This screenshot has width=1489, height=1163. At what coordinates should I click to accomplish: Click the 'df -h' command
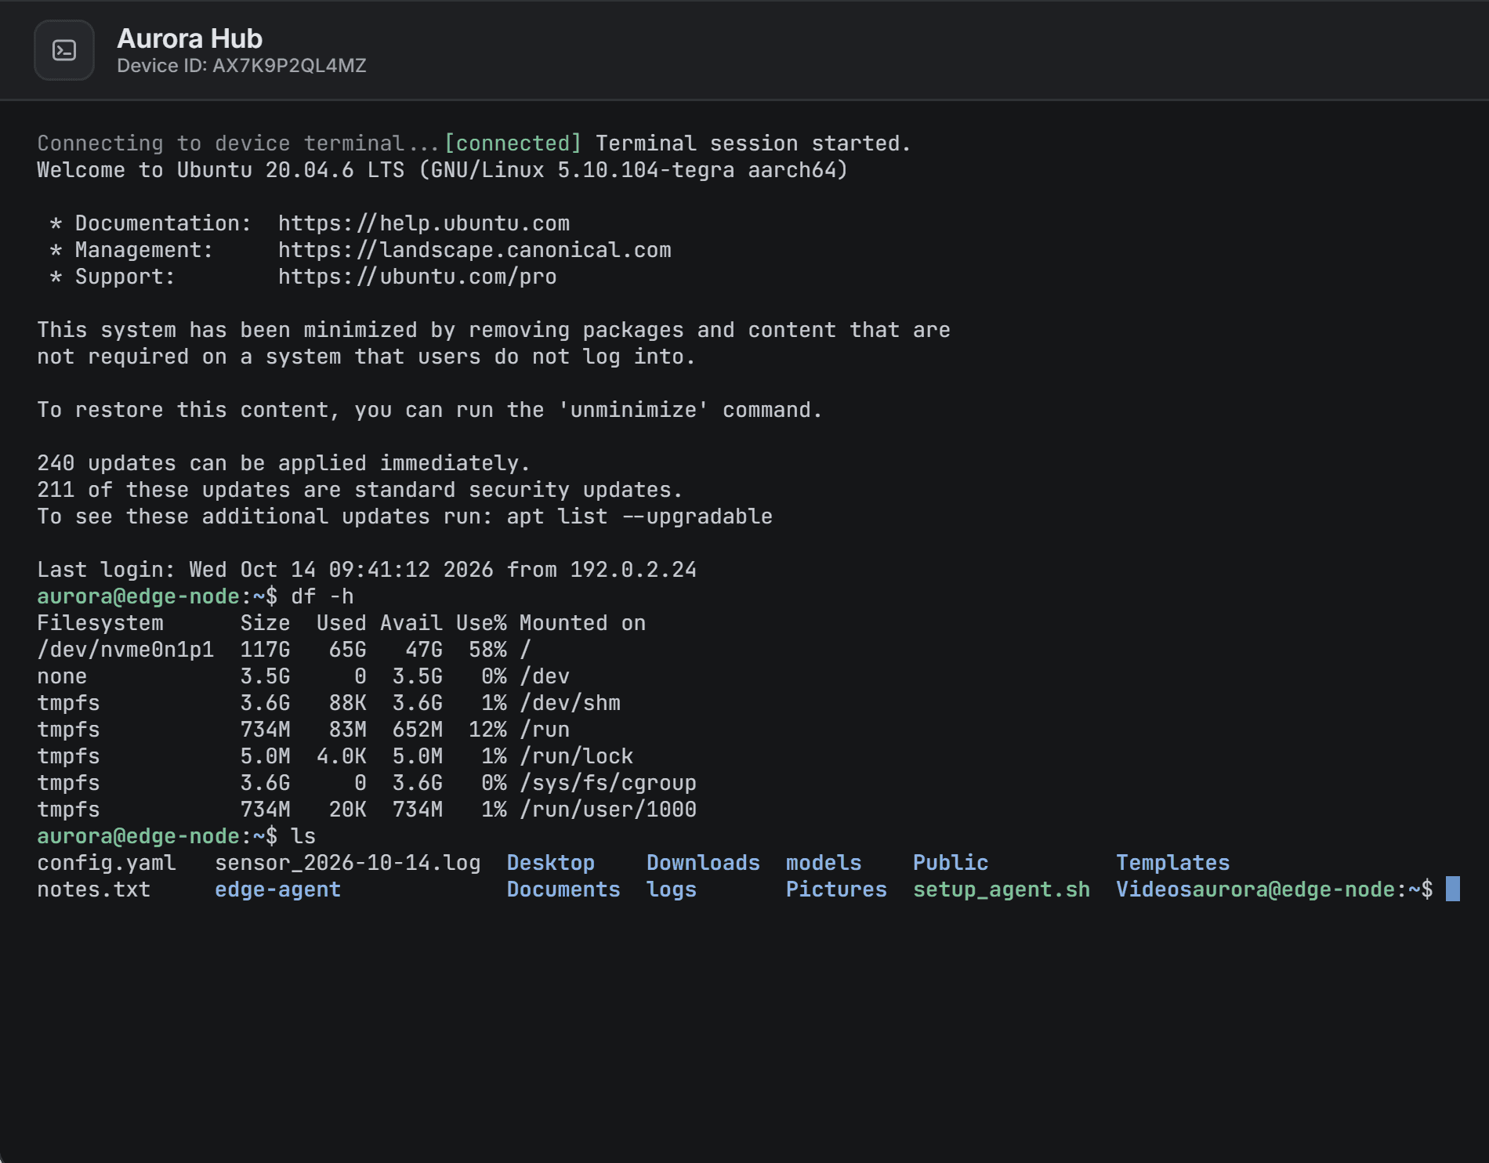pyautogui.click(x=322, y=596)
